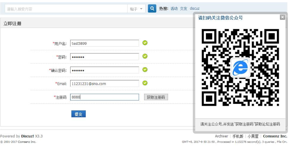Image resolution: width=290 pixels, height=152 pixels.
Task: Submit the form with 提交 button
Action: pyautogui.click(x=78, y=114)
